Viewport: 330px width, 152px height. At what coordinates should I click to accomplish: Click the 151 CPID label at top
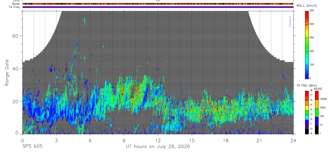(158, 1)
